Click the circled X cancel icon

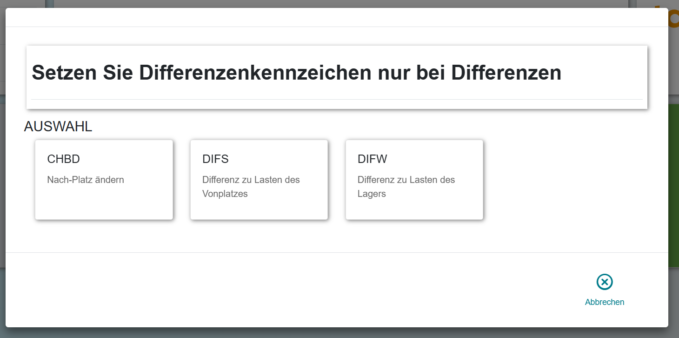(x=604, y=282)
